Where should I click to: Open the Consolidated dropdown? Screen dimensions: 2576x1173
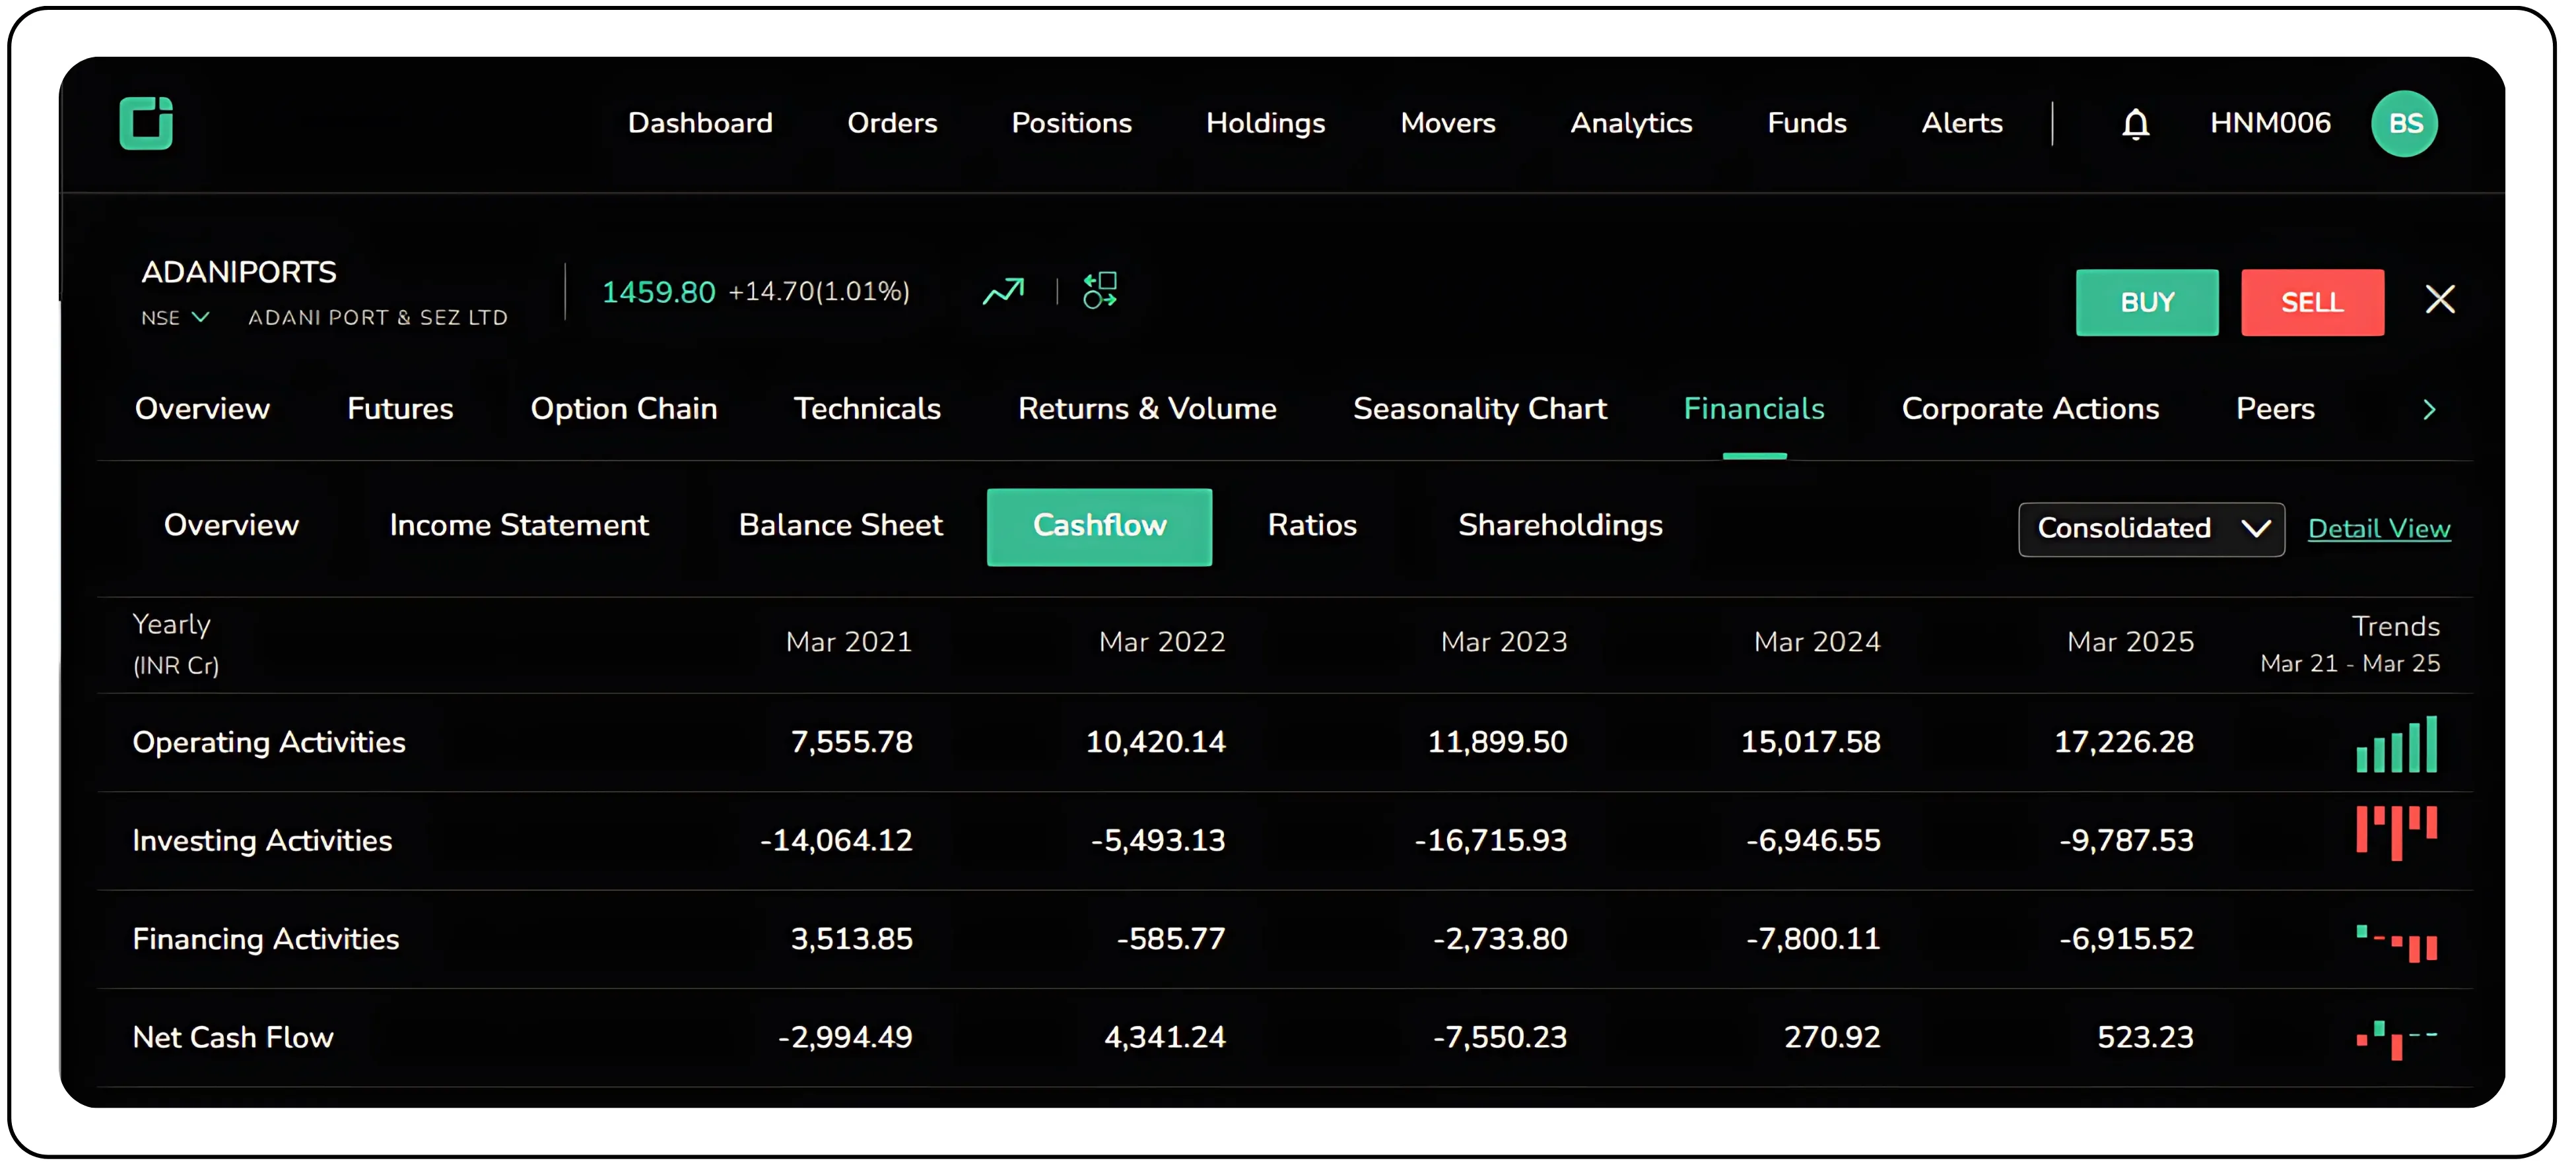point(2150,528)
